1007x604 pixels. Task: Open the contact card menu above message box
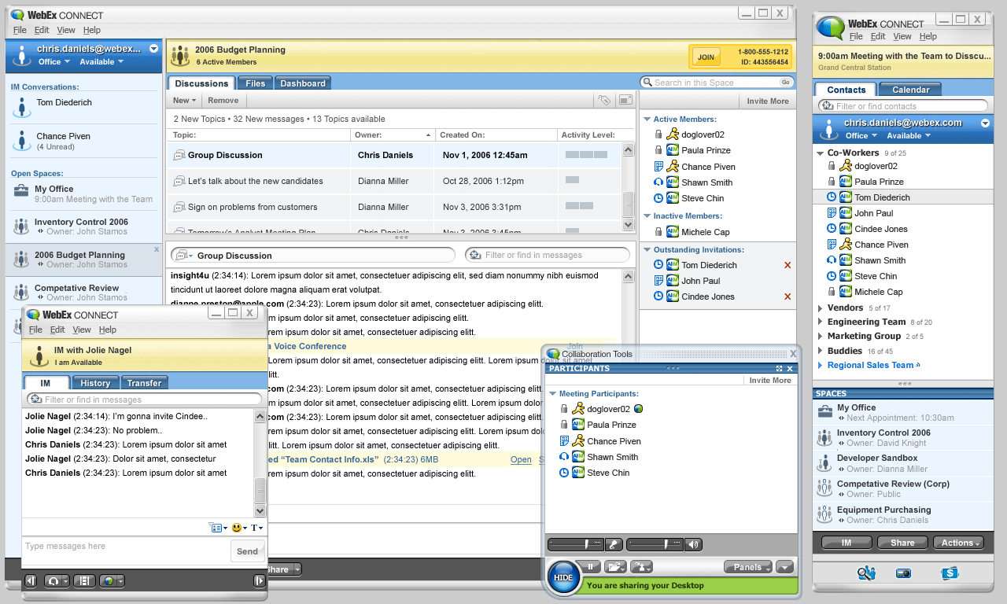click(219, 528)
